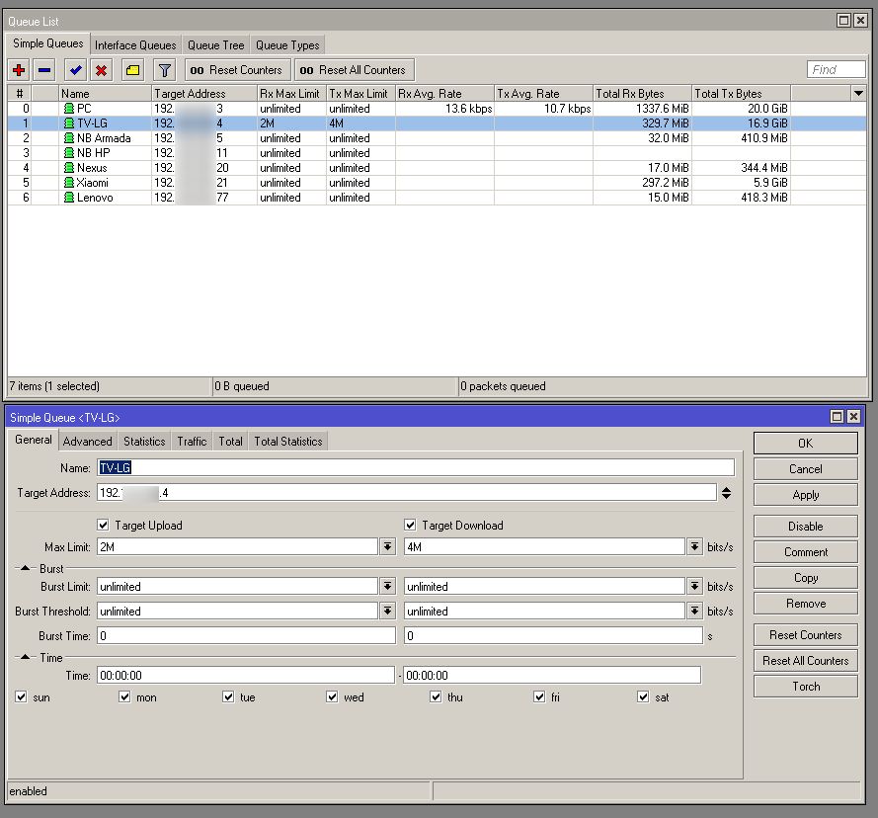This screenshot has width=878, height=818.
Task: Click the Target Address up-down arrows
Action: pyautogui.click(x=727, y=492)
